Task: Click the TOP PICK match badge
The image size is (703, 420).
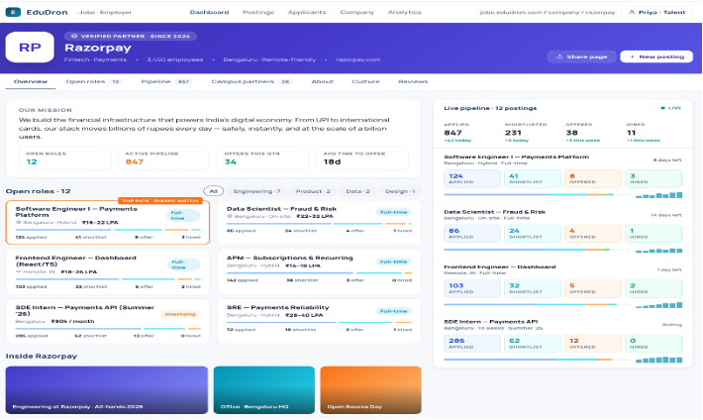Action: [x=160, y=200]
